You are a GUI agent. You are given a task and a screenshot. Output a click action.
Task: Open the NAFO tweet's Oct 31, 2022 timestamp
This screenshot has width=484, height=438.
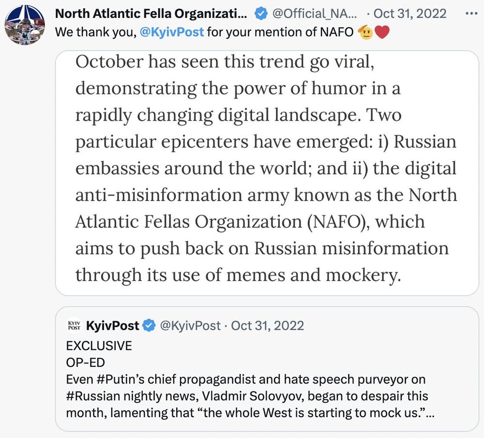(x=410, y=14)
